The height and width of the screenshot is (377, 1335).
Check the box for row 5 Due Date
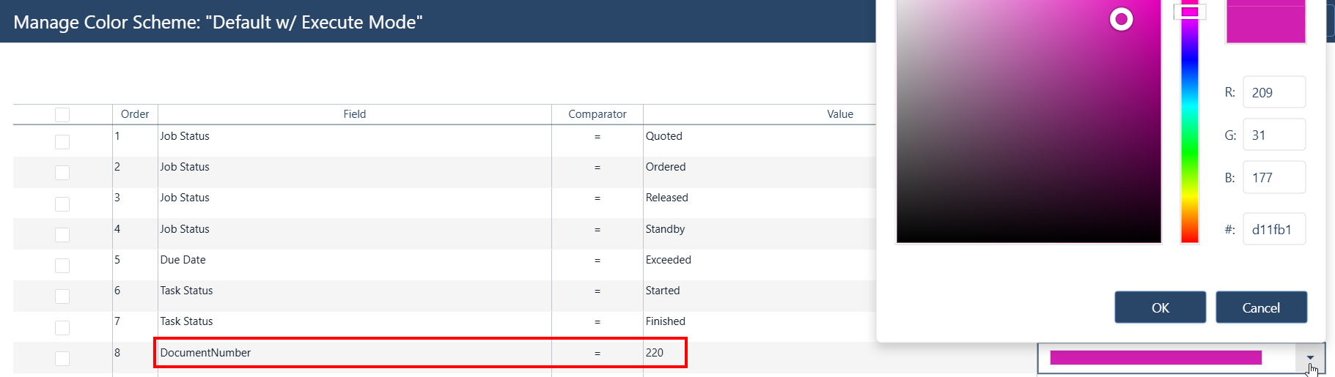click(62, 265)
